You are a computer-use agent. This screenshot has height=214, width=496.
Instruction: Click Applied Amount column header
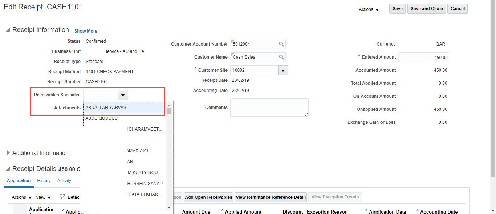click(x=243, y=212)
